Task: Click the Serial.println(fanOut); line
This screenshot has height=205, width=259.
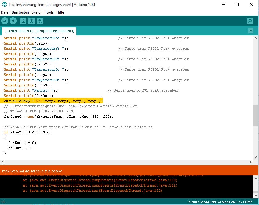Action: click(29, 96)
